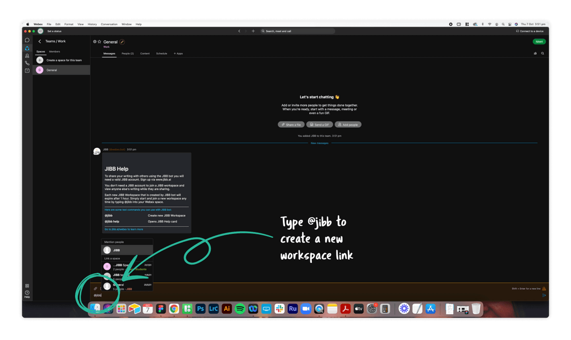This screenshot has width=571, height=340.
Task: Follow the jibb.ai/webex learn more link
Action: pyautogui.click(x=124, y=230)
